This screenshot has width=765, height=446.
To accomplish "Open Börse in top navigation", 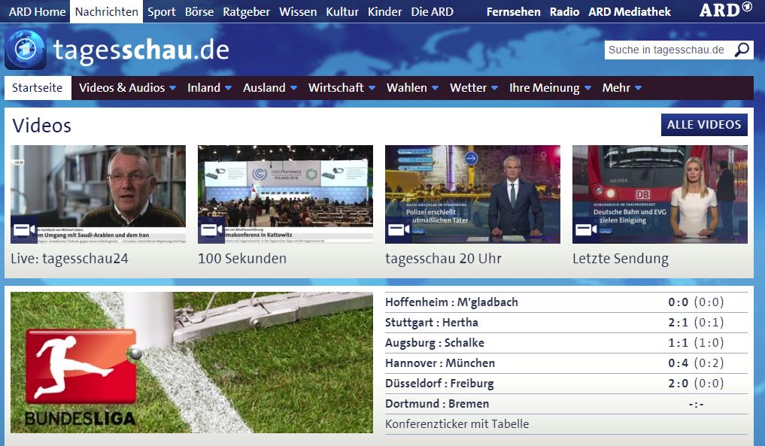I will (x=199, y=12).
